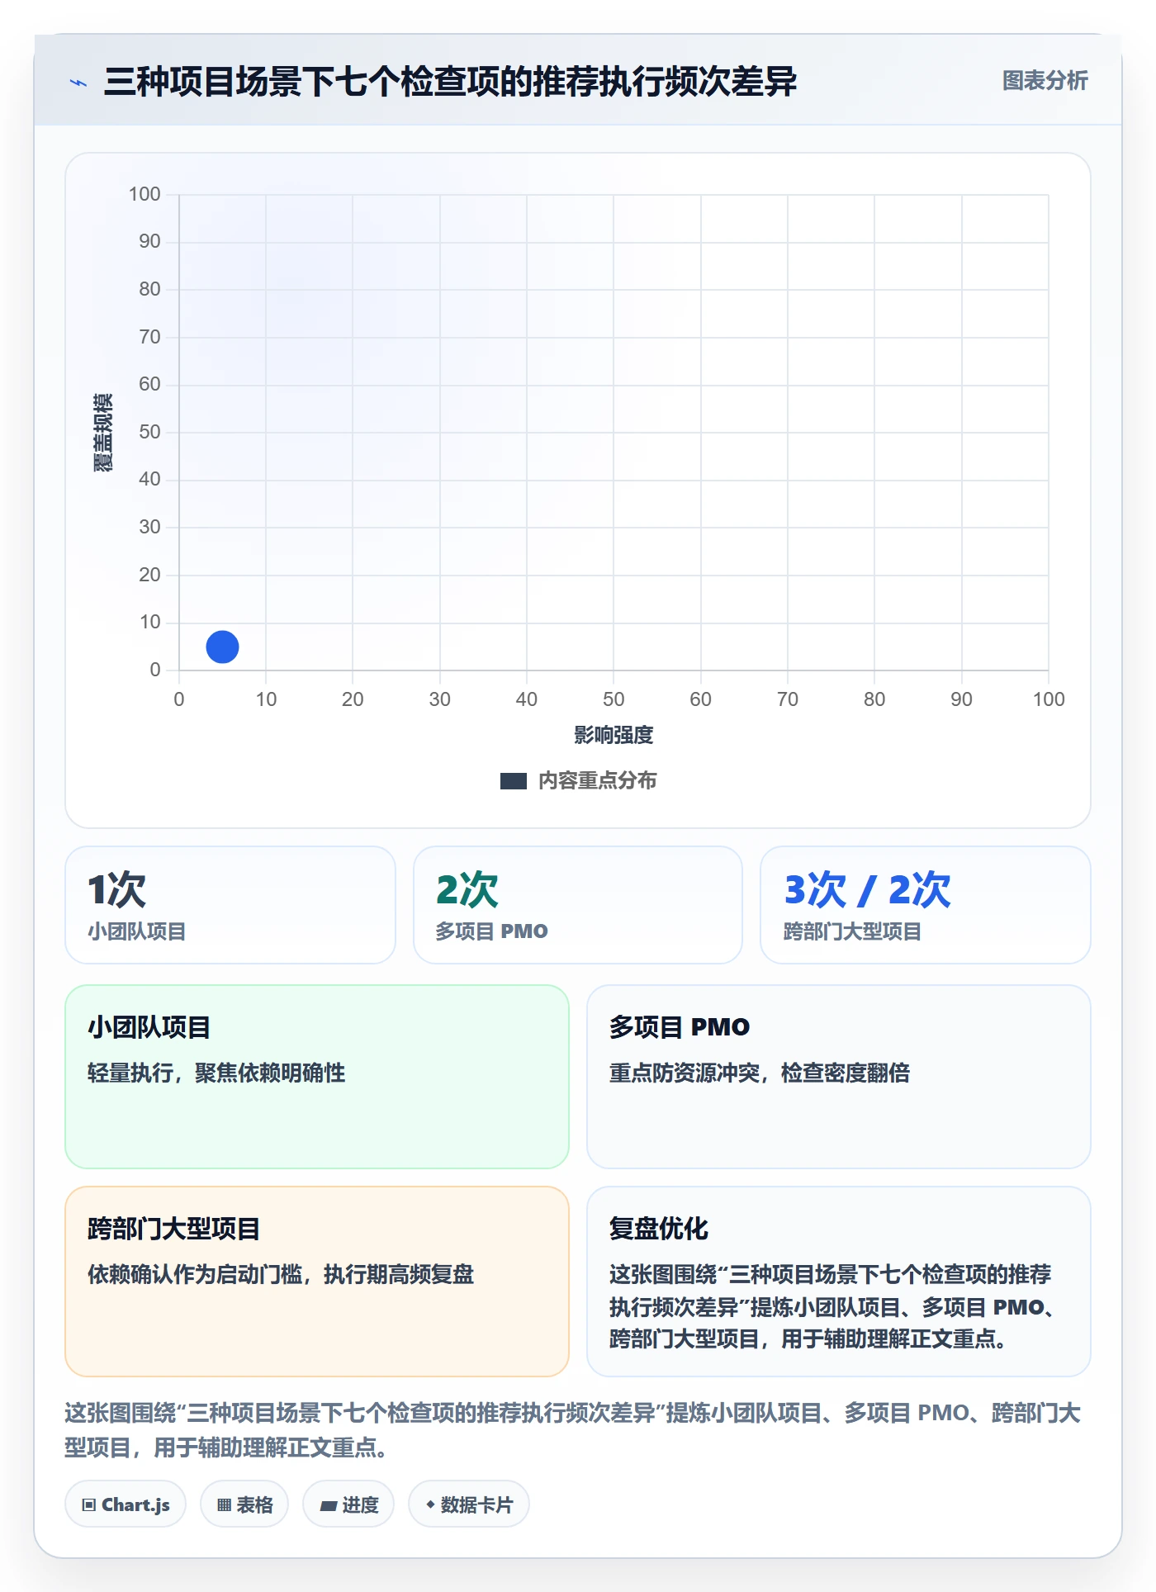This screenshot has width=1156, height=1592.
Task: Open the 3次 / 2次 跨部门大型项目 stat card
Action: tap(926, 905)
